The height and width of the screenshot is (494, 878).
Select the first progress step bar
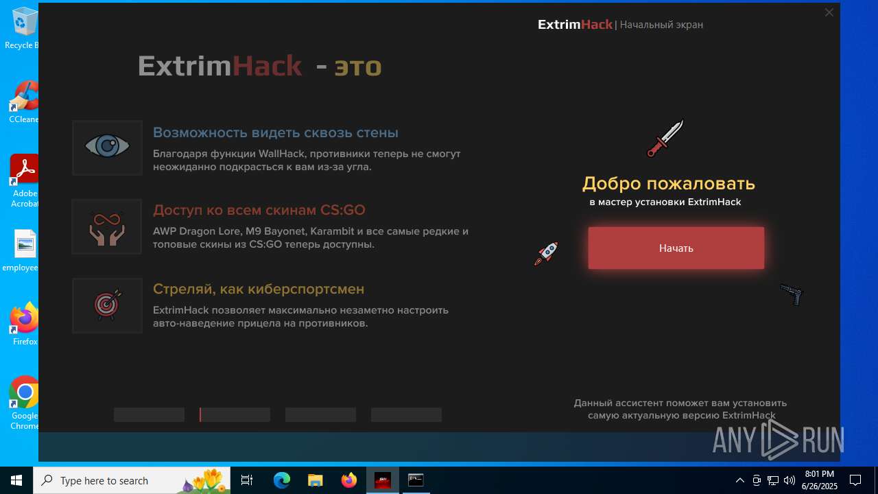(x=149, y=414)
